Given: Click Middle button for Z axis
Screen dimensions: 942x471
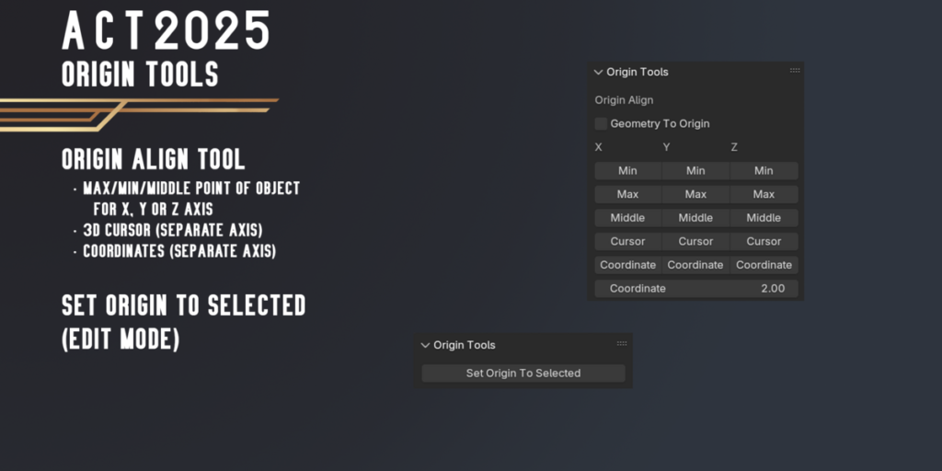Looking at the screenshot, I should point(764,218).
